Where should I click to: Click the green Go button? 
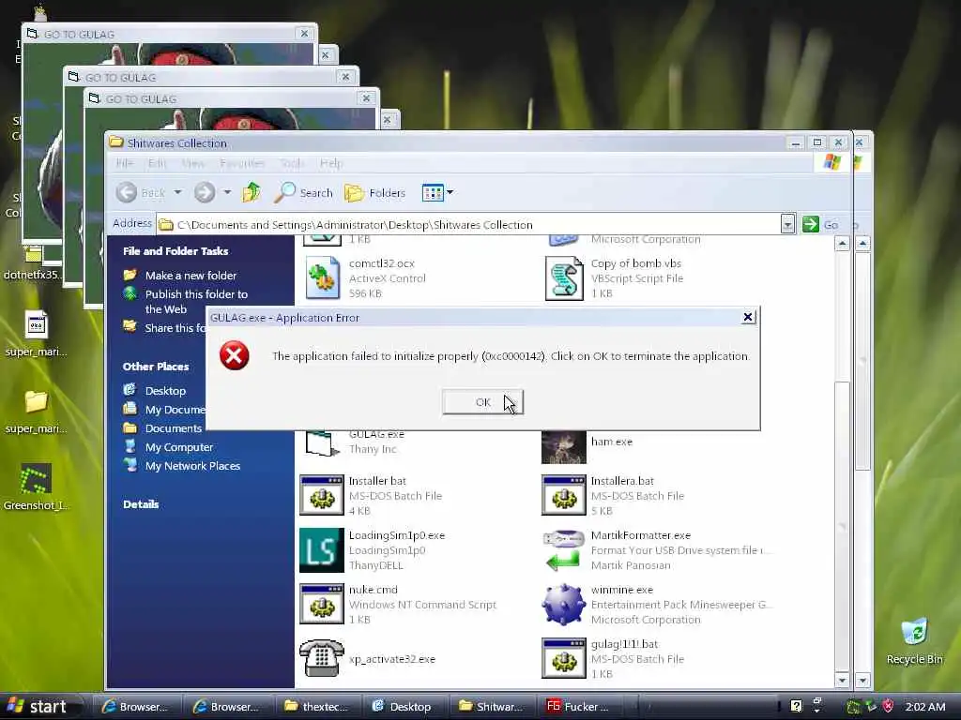pos(820,224)
